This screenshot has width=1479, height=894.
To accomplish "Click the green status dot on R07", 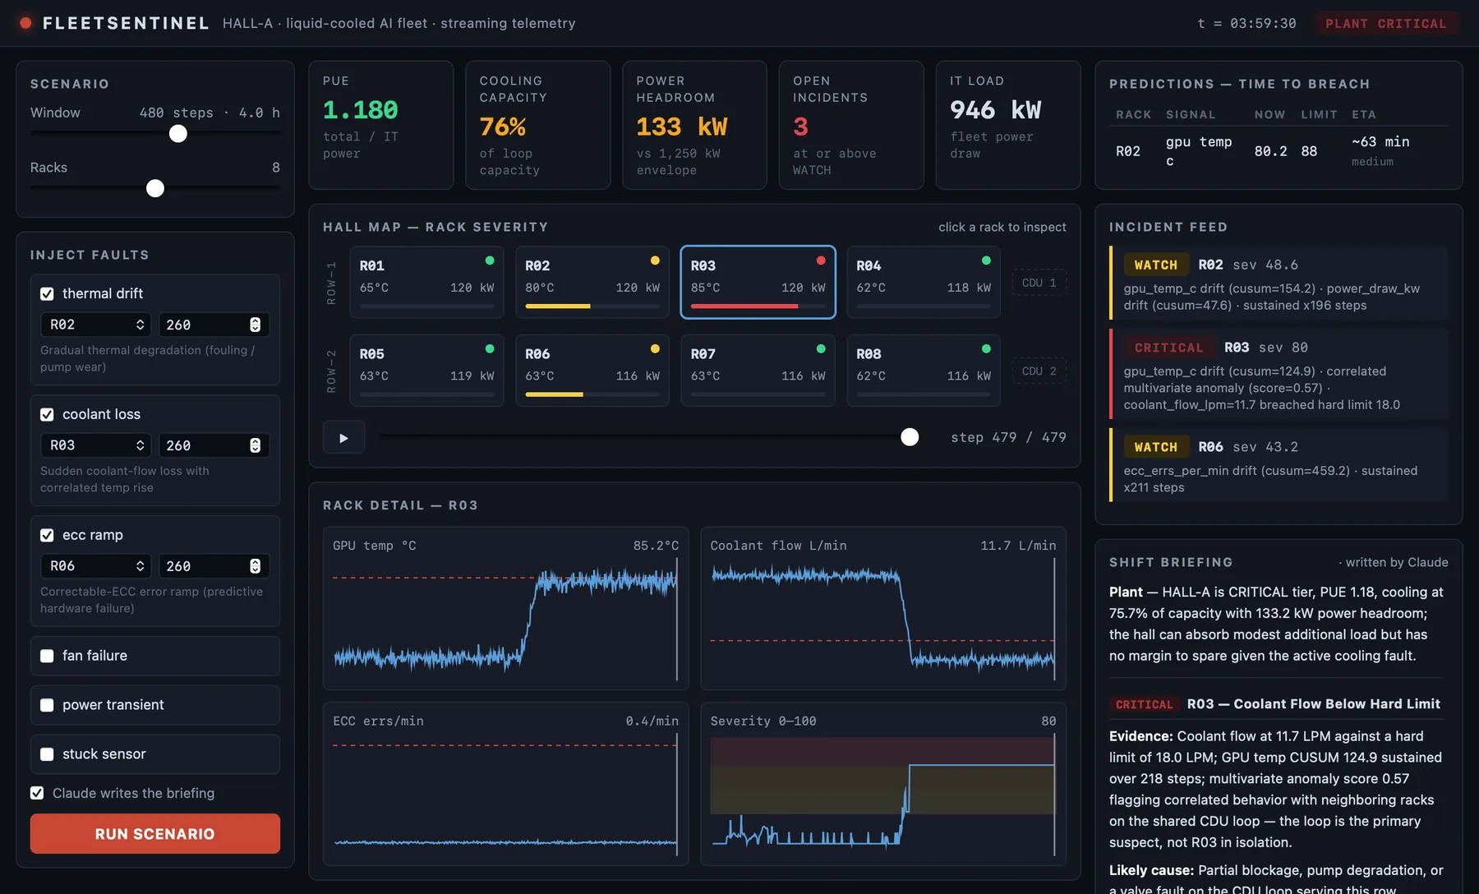I will coord(821,348).
